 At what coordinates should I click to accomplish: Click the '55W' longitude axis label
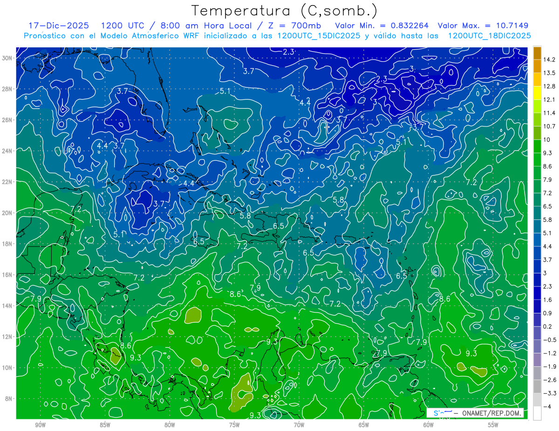click(x=493, y=425)
